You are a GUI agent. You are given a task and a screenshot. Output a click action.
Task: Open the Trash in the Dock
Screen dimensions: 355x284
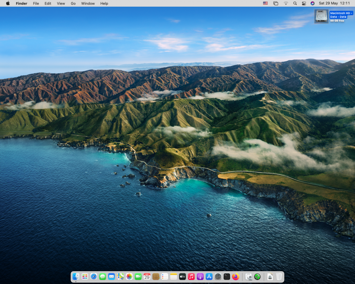tap(279, 277)
